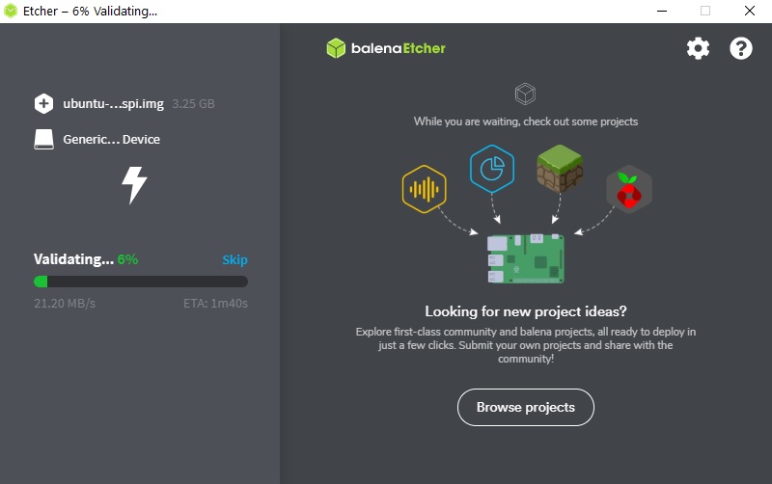Click the Etcher icon in title bar

pos(11,11)
